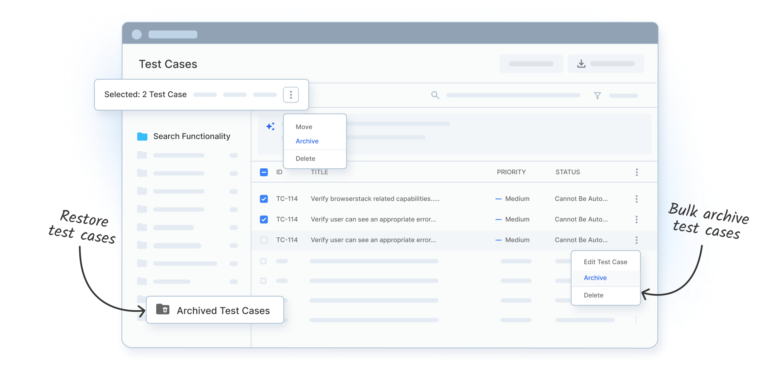Toggle the select-all checkbox in the ID column
Screen dimensions: 777x368
264,172
